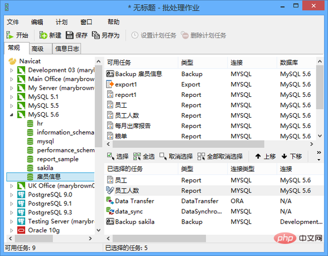The image size is (328, 256).
Task: Click the PostgreSQL 9.0 elephant icon
Action: [x=21, y=194]
